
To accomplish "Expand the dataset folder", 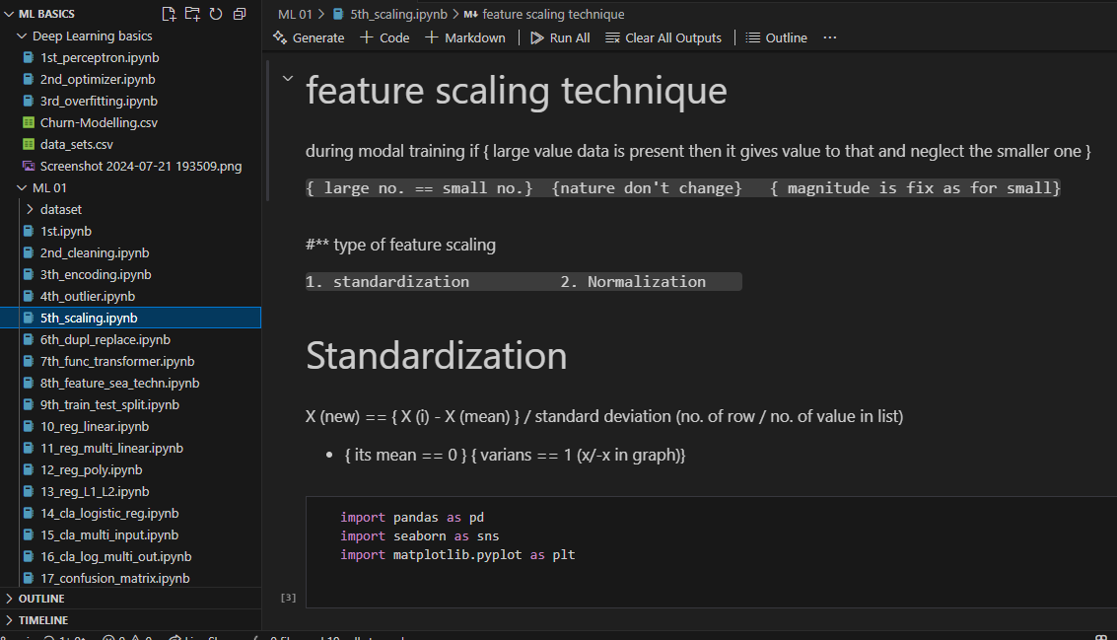I will 61,209.
